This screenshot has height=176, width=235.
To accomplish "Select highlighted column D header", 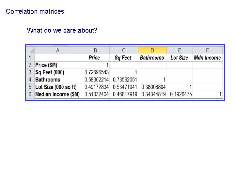I will pos(152,50).
